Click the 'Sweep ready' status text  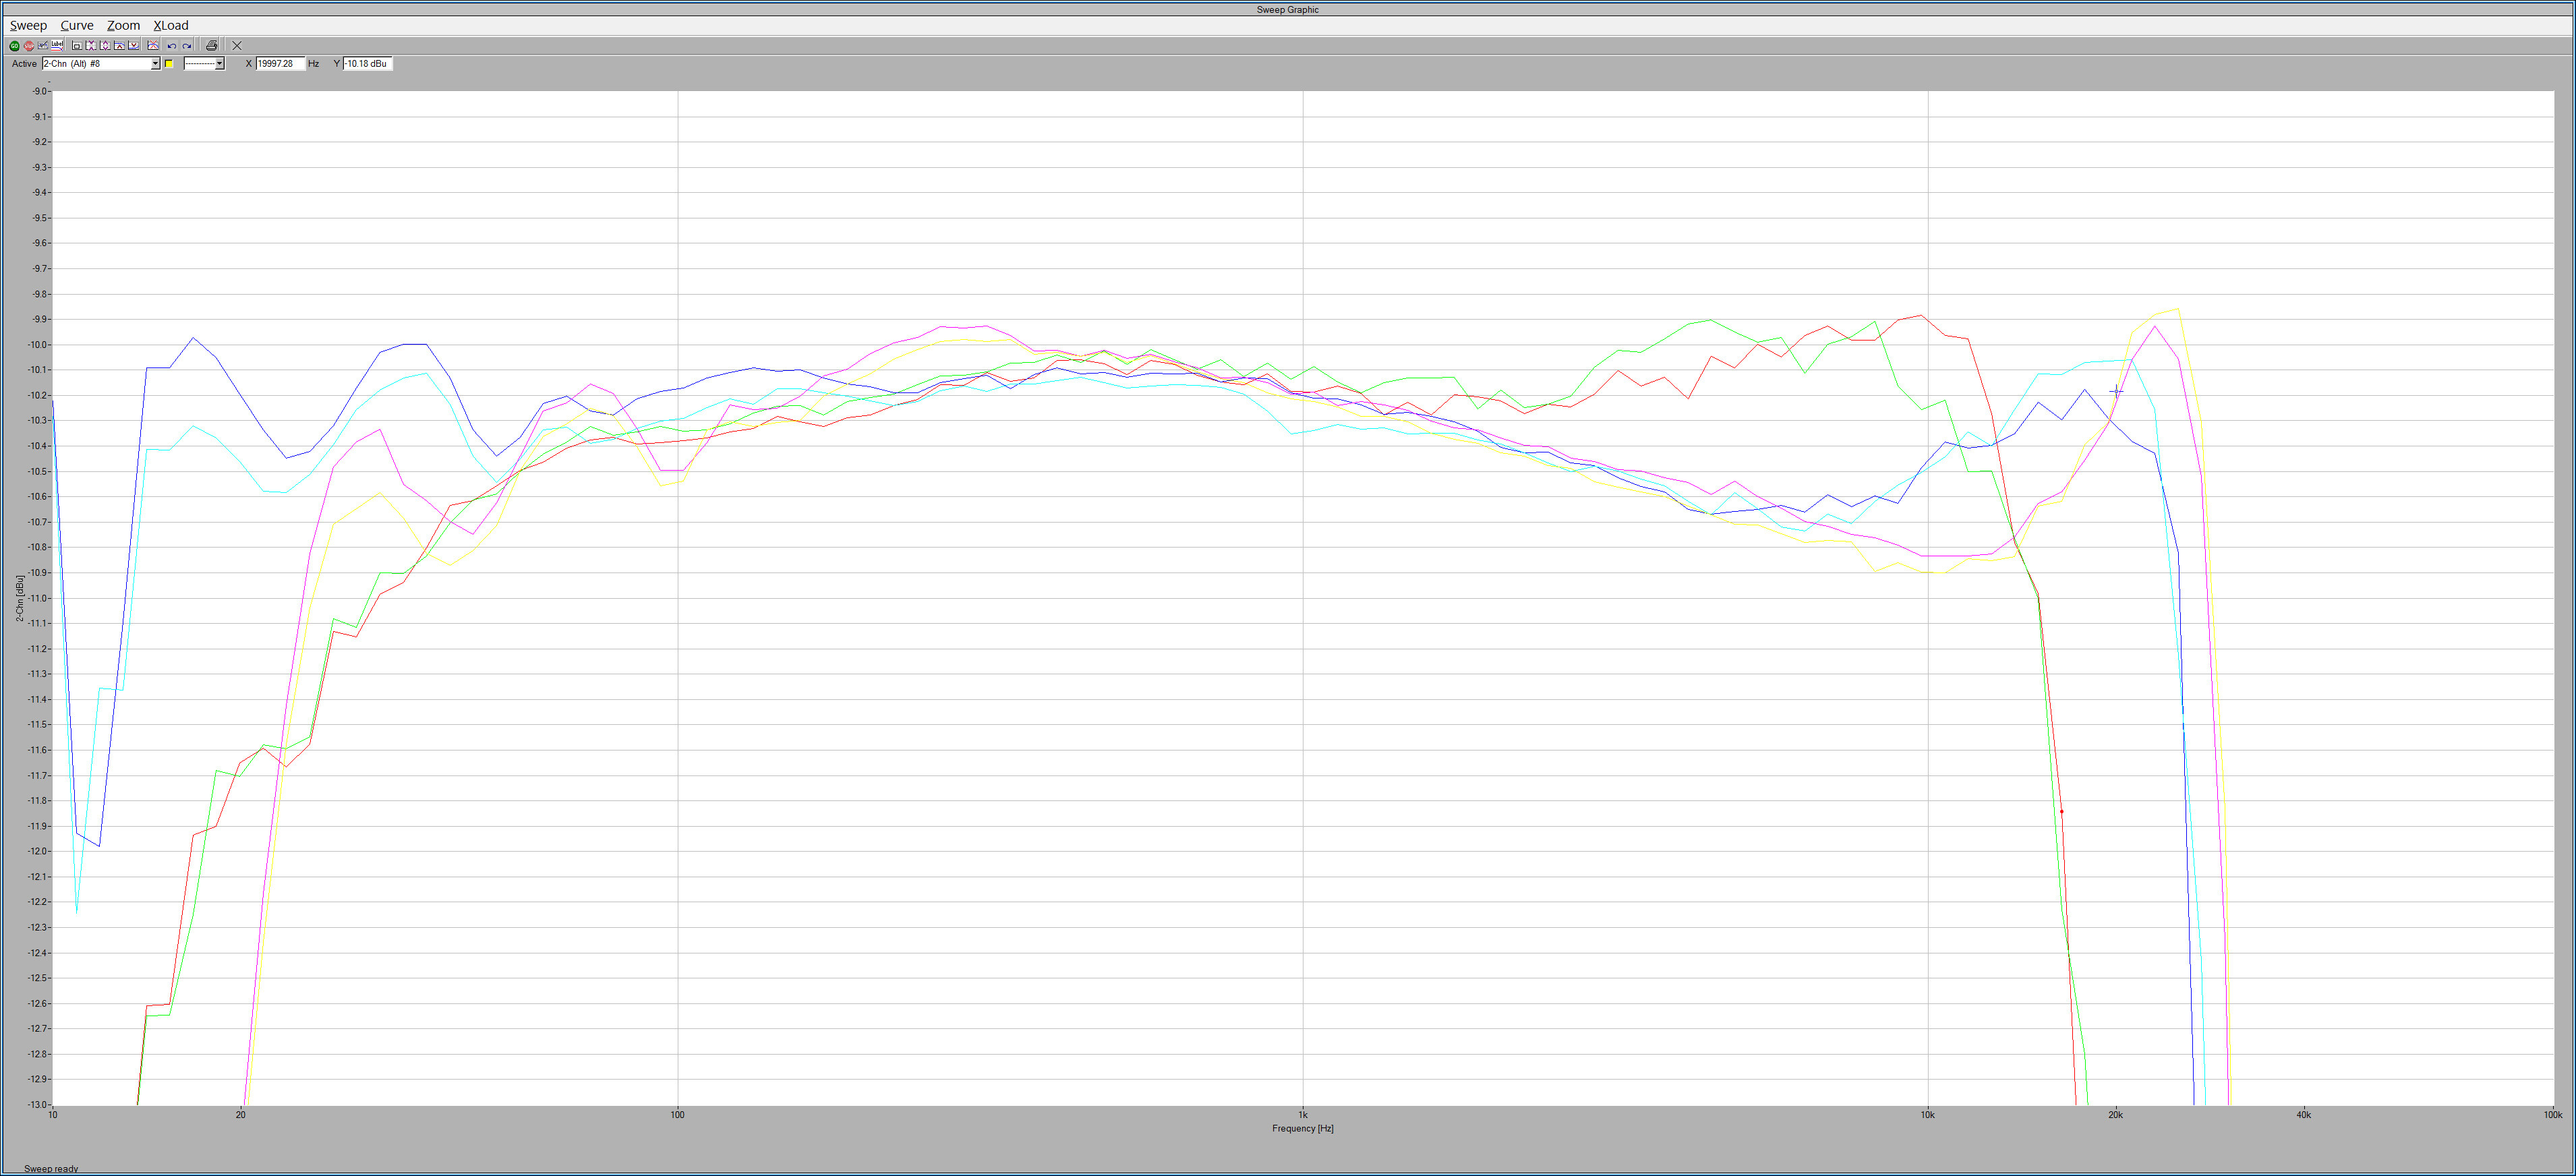pyautogui.click(x=51, y=1168)
